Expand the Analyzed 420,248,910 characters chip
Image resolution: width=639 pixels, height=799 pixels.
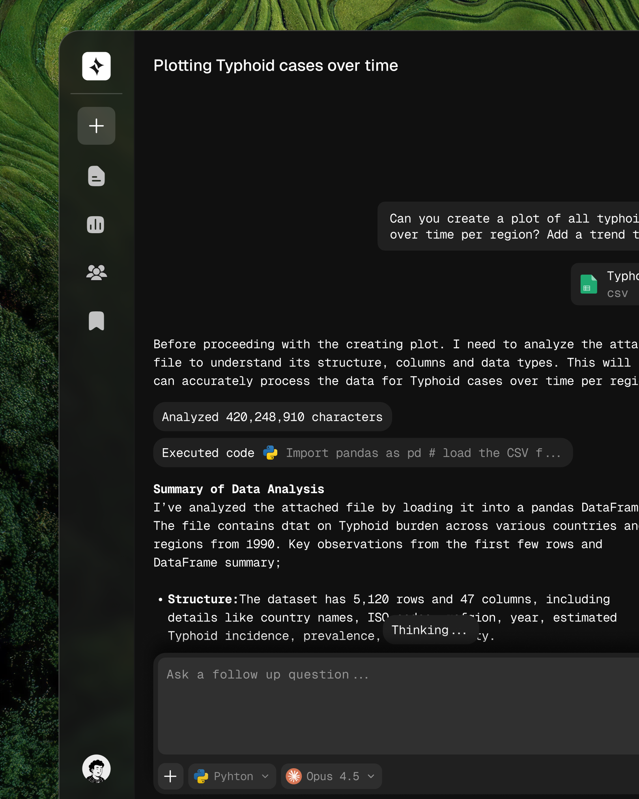click(272, 417)
